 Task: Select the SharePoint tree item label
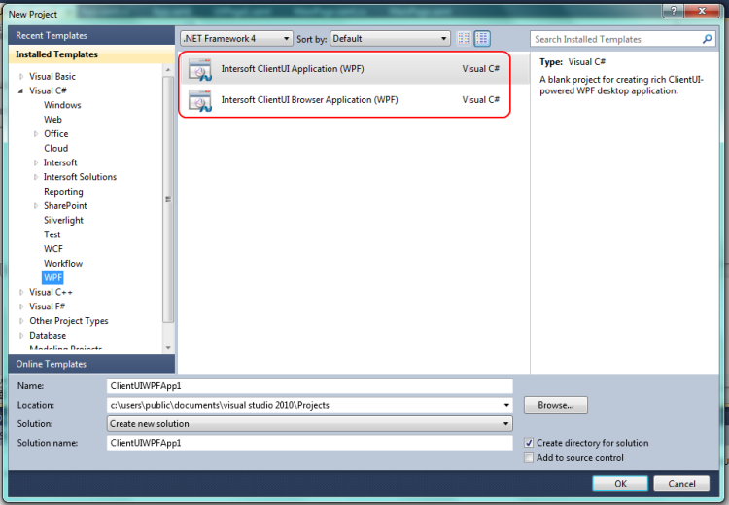(x=65, y=206)
